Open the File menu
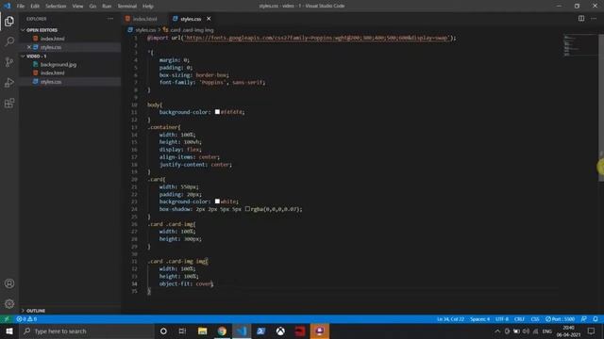 pos(21,6)
